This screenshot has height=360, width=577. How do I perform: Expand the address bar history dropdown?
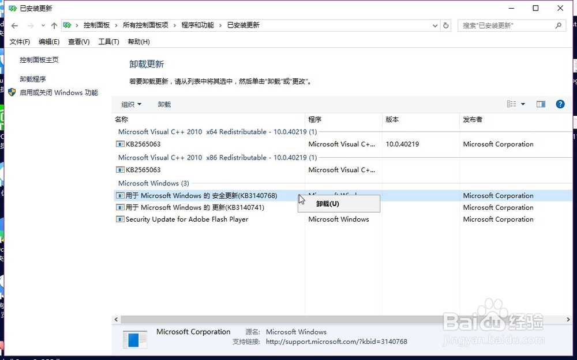click(x=435, y=26)
